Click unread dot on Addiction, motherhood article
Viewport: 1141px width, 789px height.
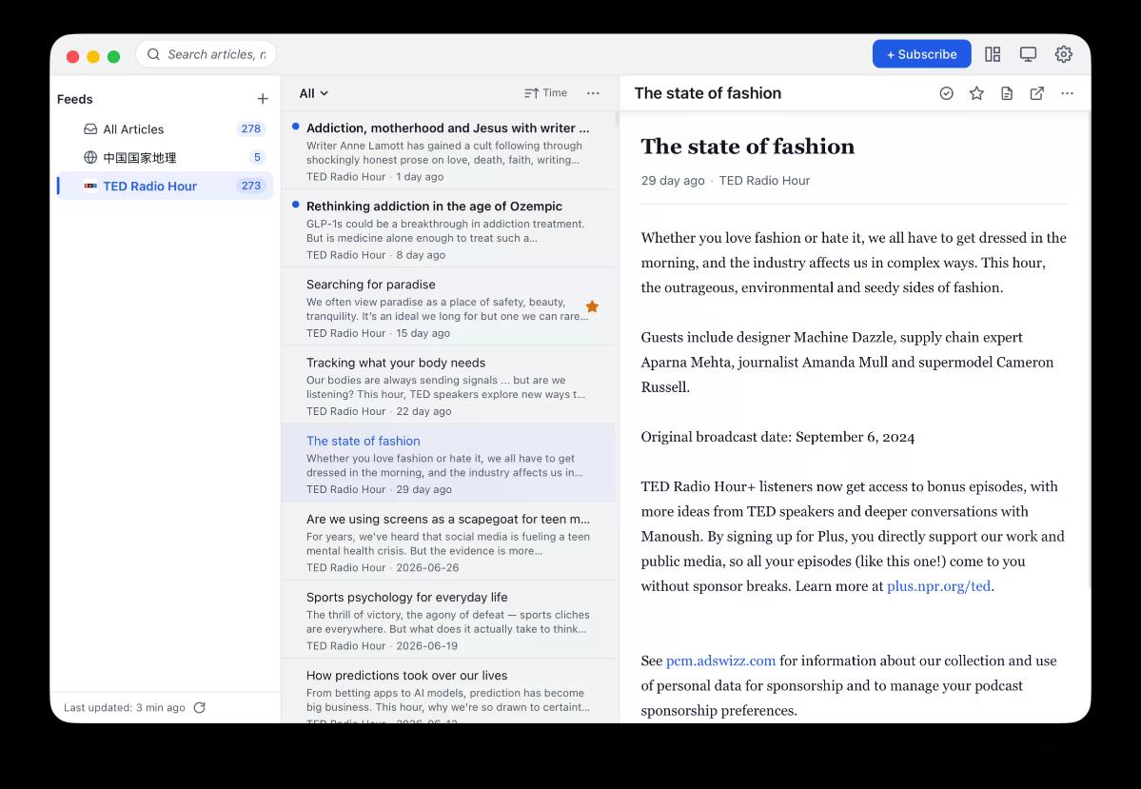295,127
